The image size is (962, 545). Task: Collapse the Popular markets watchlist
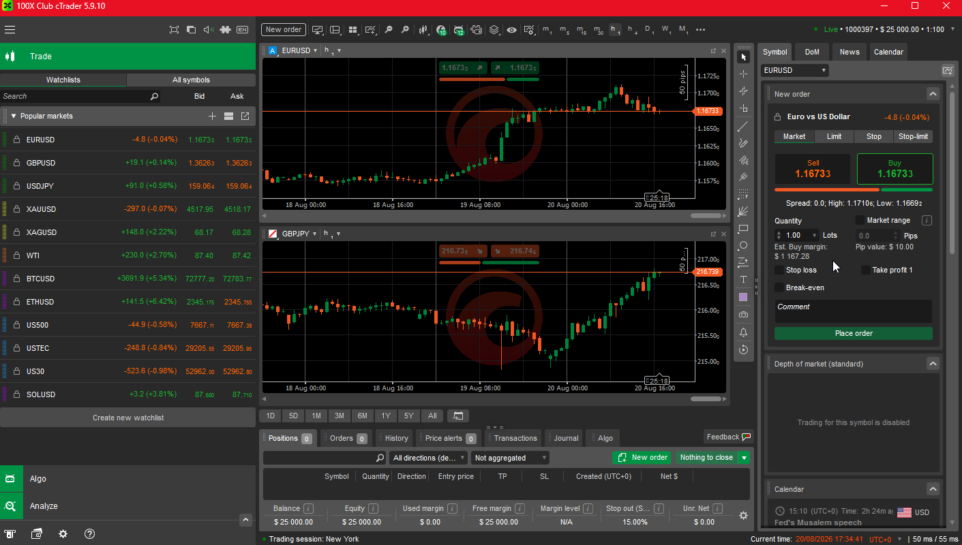[14, 116]
